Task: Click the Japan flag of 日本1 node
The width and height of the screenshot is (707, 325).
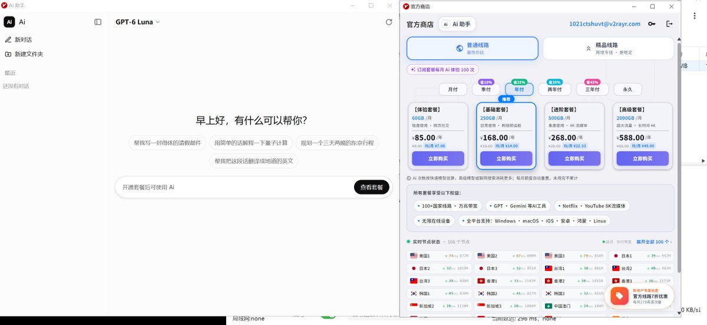Action: pos(616,256)
